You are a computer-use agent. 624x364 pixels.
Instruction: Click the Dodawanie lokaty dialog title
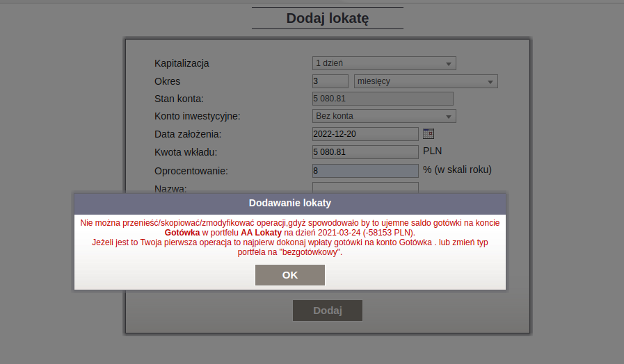tap(289, 203)
